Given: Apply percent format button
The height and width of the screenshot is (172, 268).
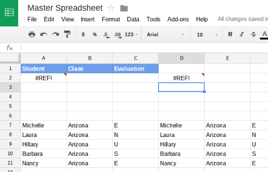Looking at the screenshot, I should pos(95,35).
